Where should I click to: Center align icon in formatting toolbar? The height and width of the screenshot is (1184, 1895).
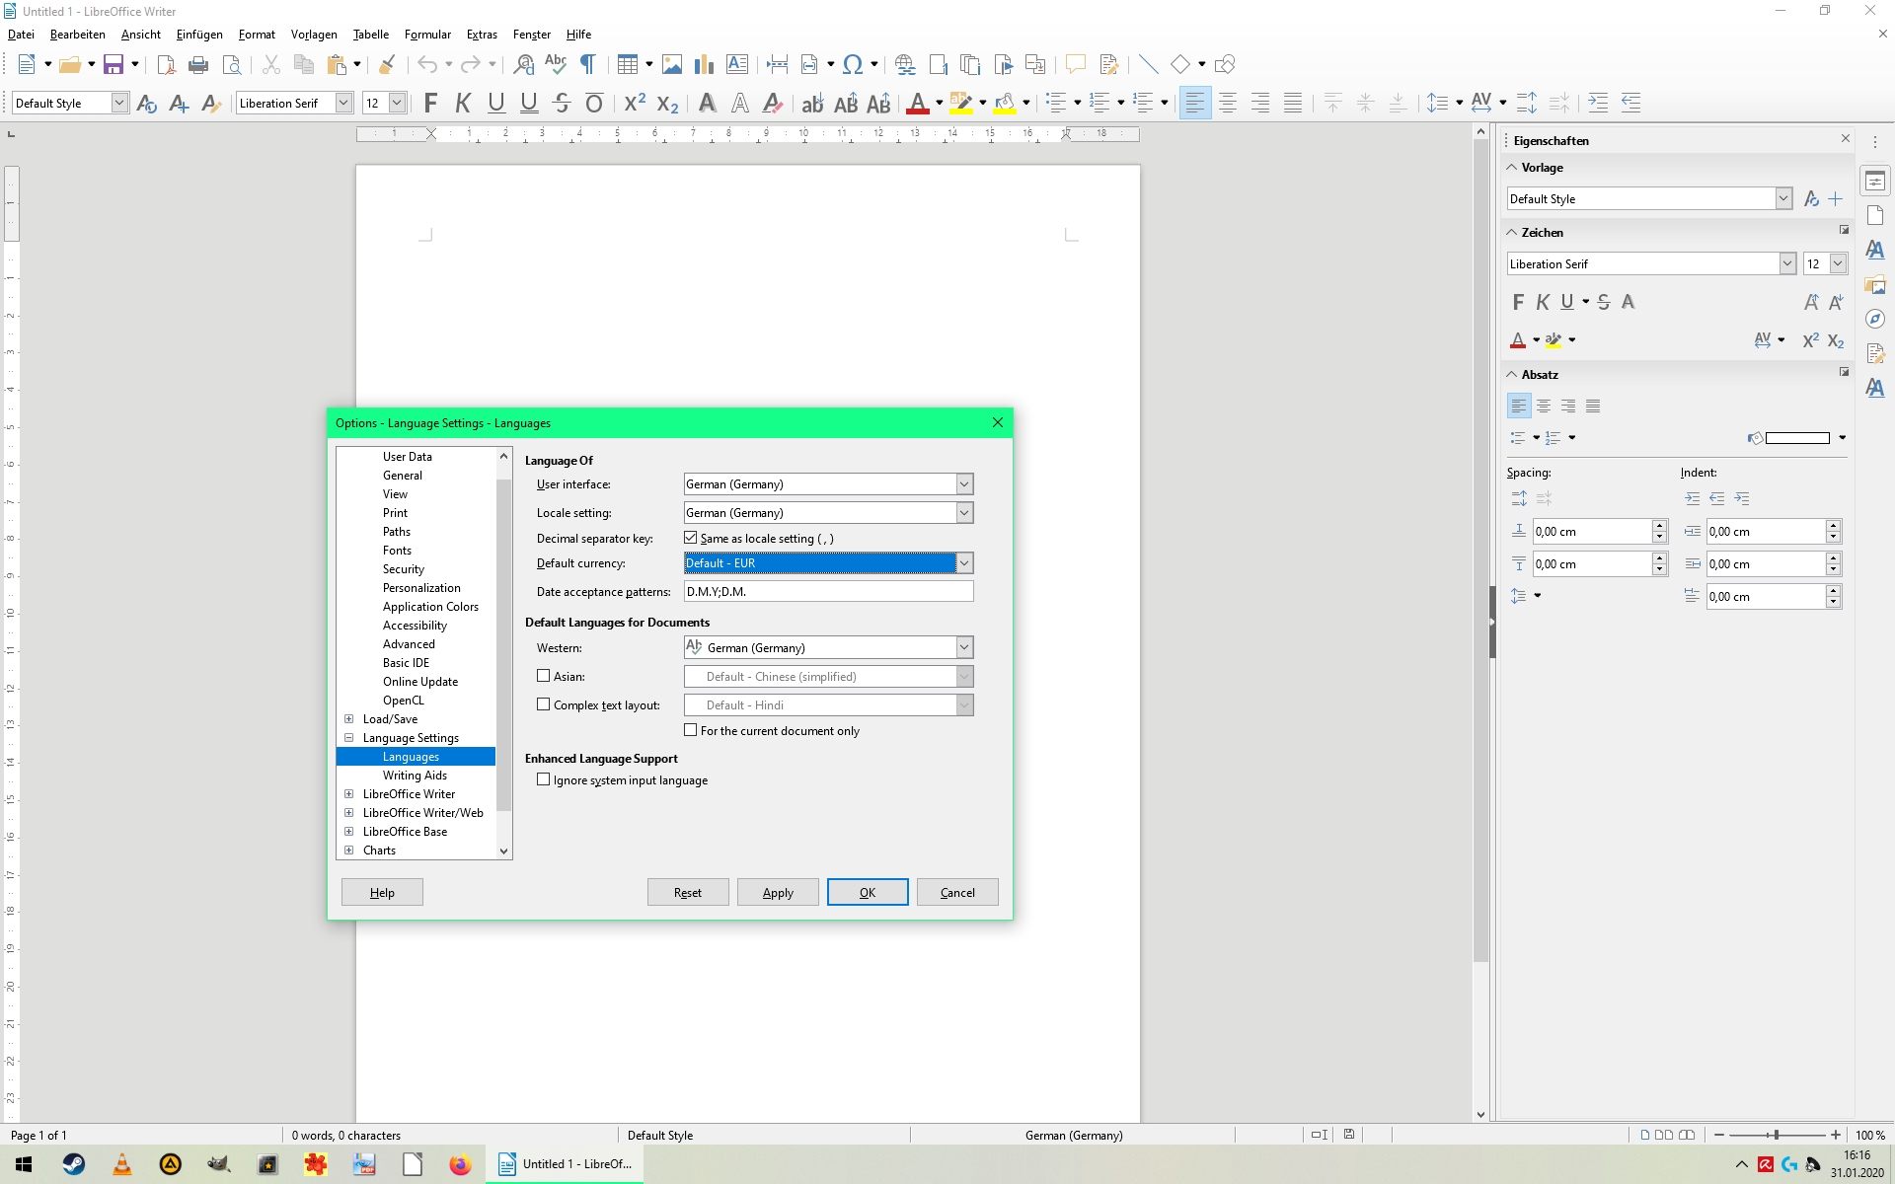[x=1228, y=103]
